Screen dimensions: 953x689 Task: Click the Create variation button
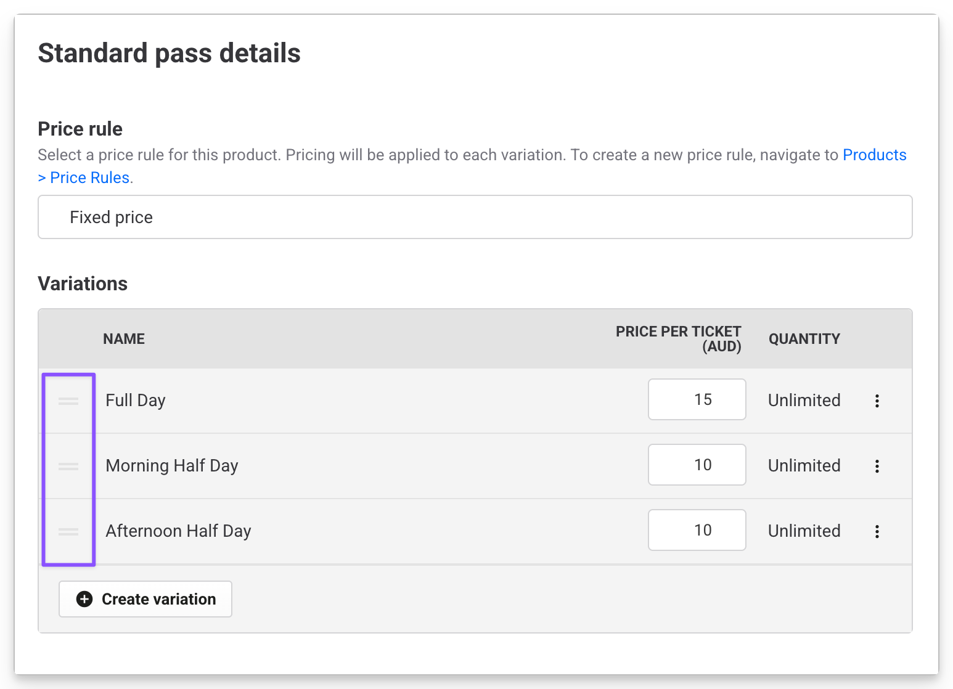pos(145,599)
